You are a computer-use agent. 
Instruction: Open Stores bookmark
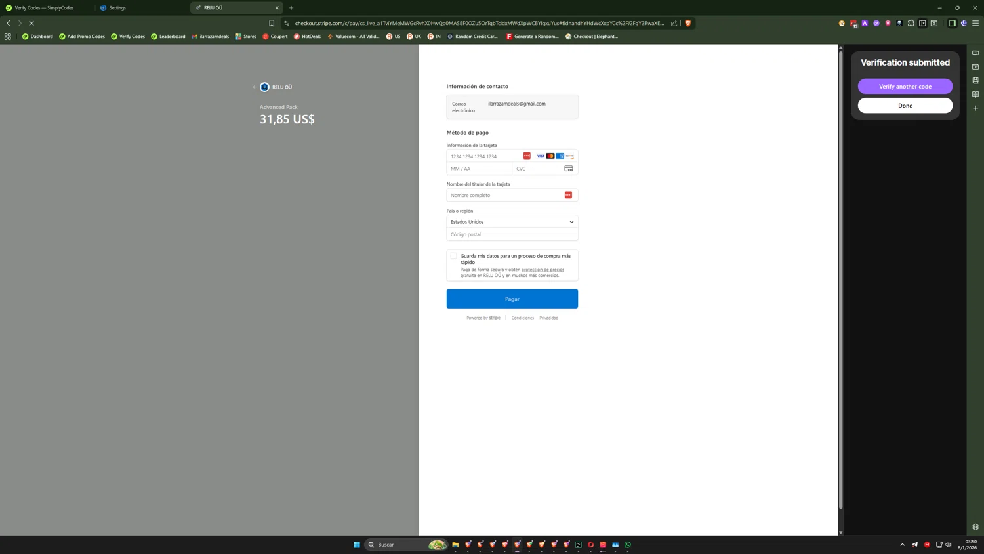[x=246, y=37]
